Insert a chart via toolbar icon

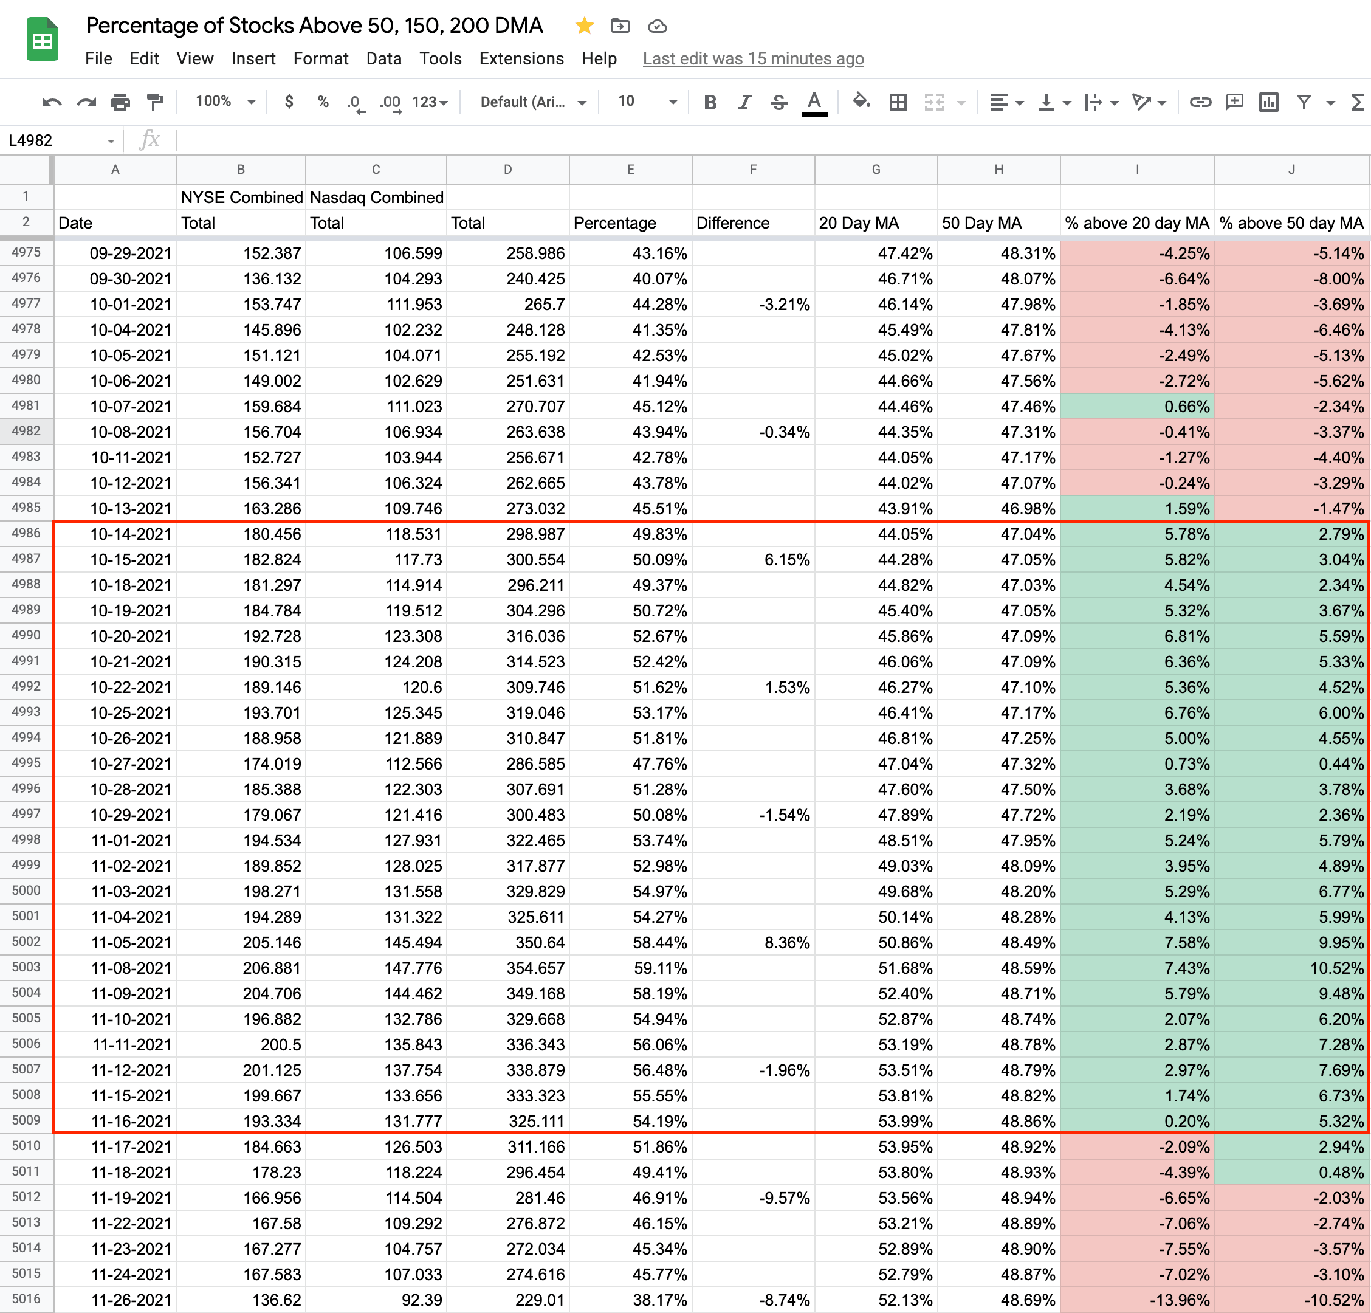1268,102
